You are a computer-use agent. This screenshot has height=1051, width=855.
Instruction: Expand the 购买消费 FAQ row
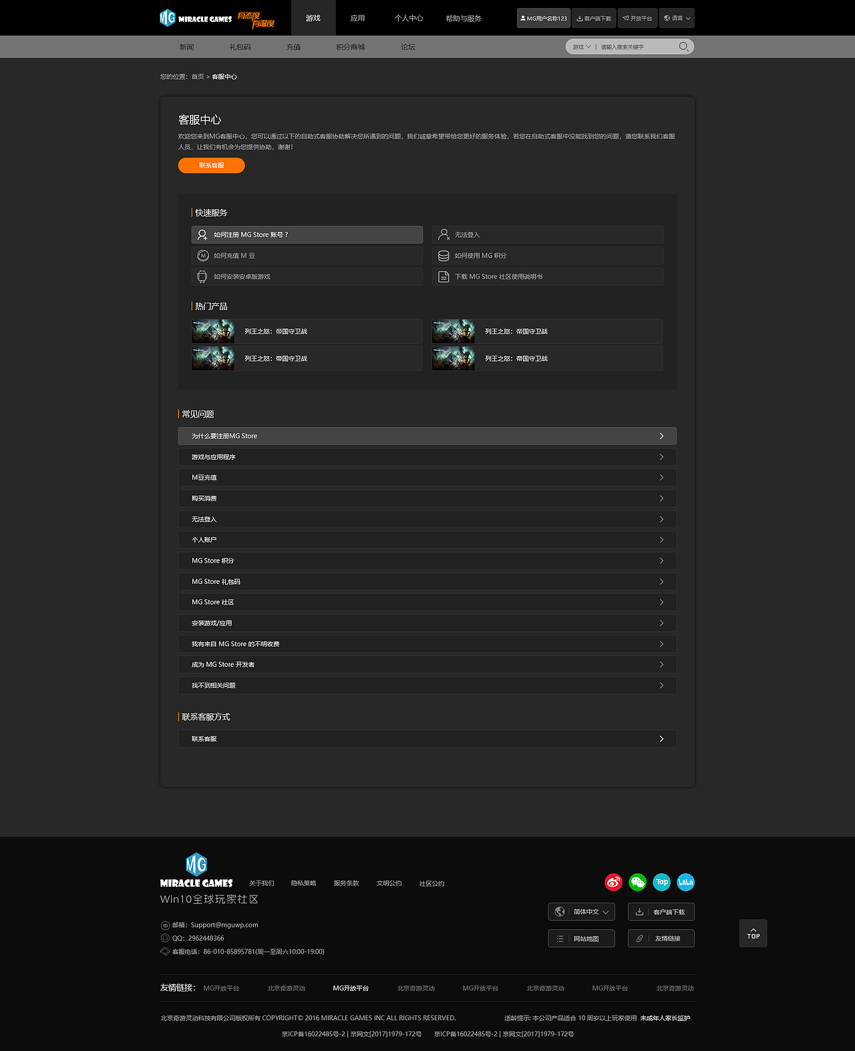click(427, 498)
